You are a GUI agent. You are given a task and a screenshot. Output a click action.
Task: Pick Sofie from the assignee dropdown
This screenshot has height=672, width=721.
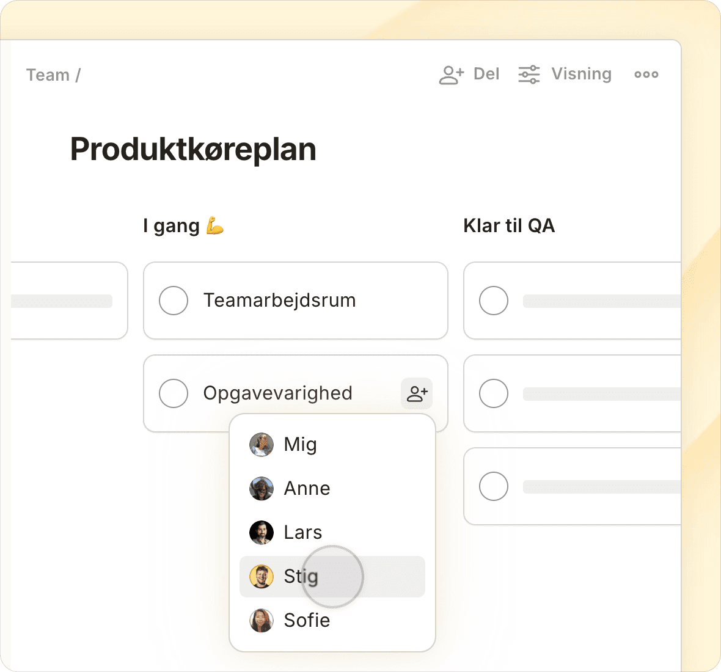click(x=307, y=620)
